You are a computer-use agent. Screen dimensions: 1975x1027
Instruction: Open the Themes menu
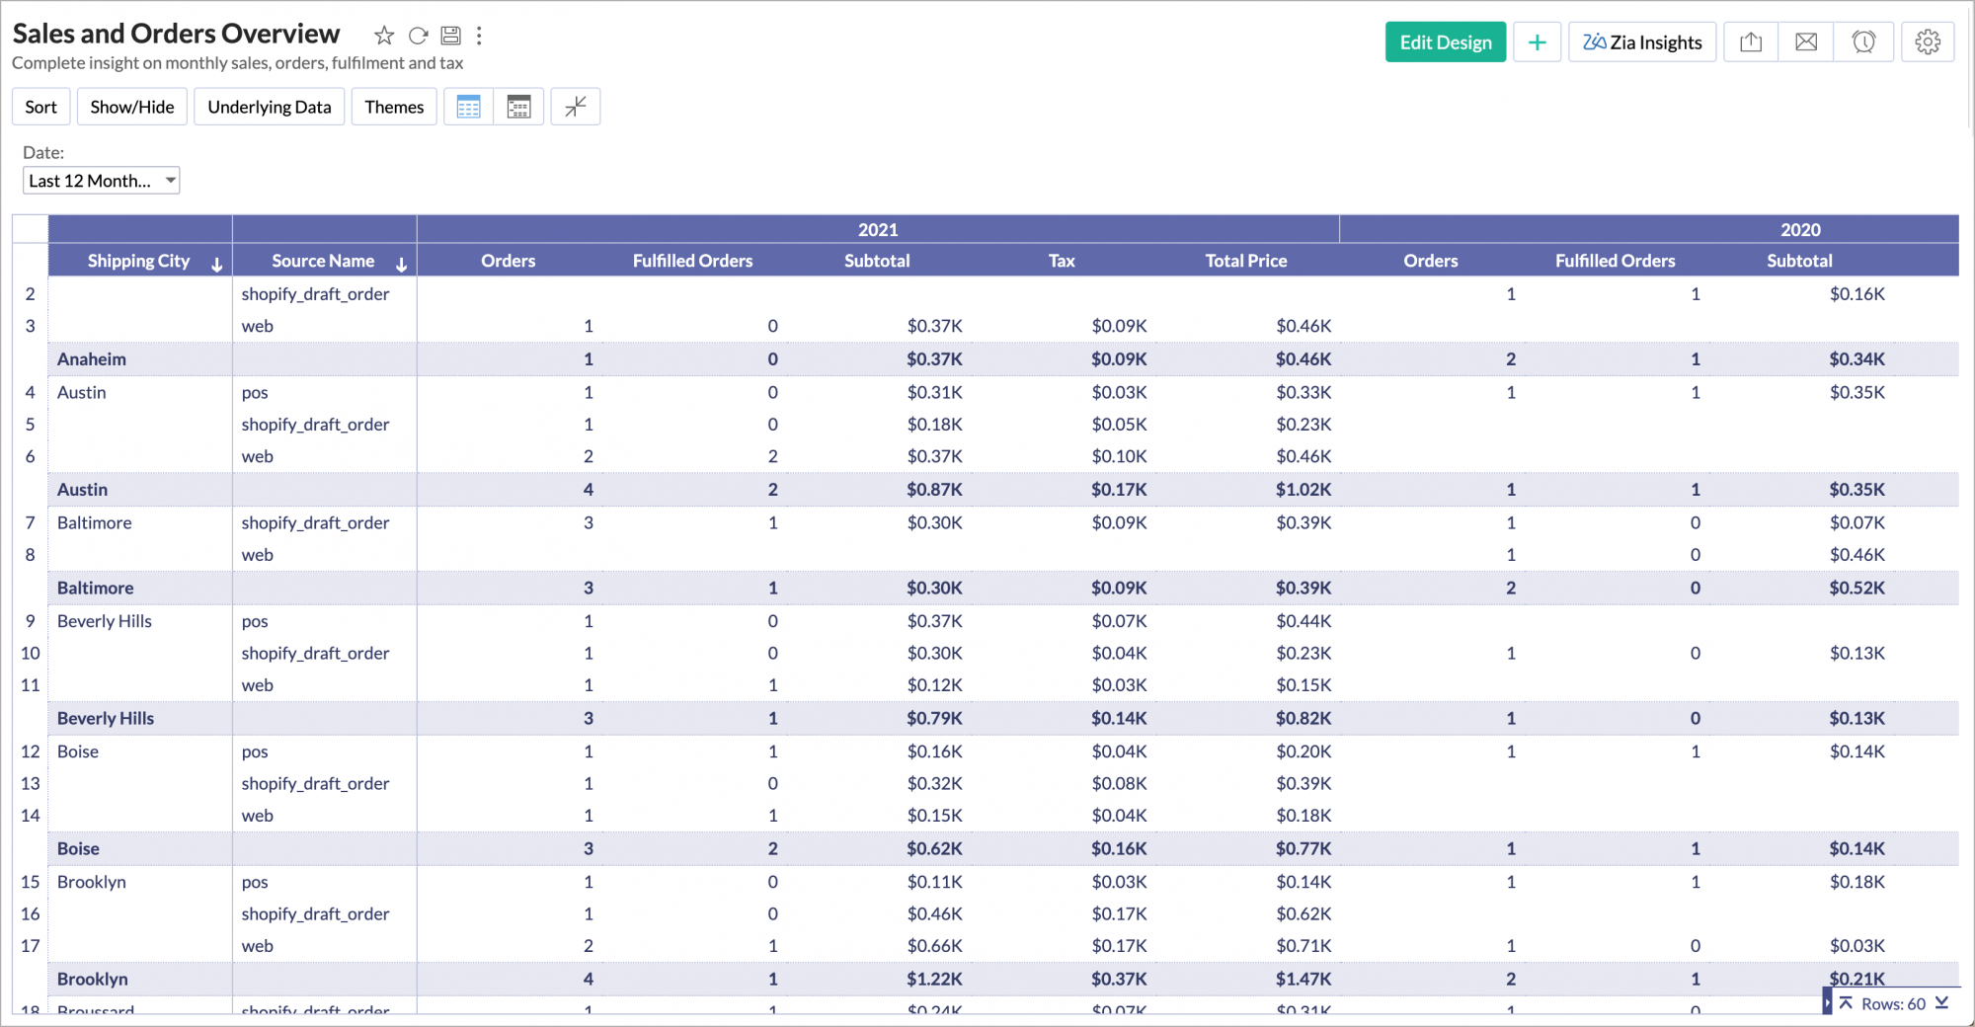click(x=394, y=107)
